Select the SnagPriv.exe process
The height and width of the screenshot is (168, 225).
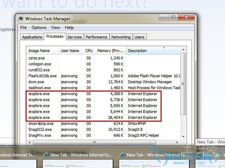tap(103, 135)
